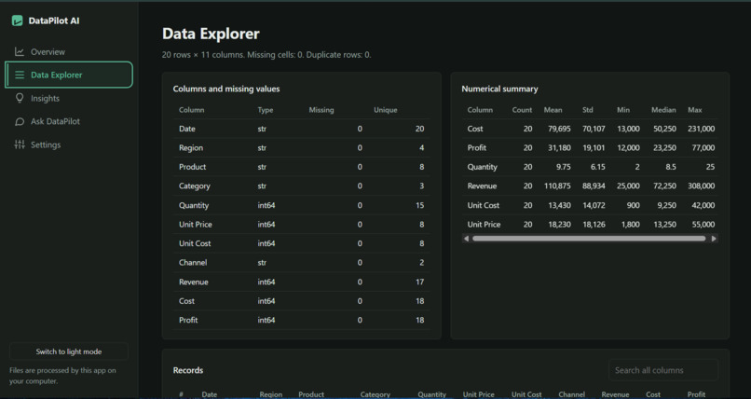Select the Region row in columns table

pos(302,148)
